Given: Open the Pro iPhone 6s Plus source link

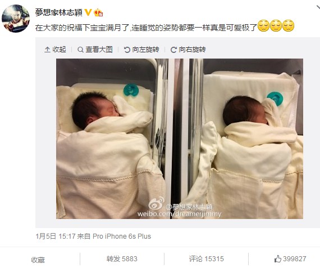Looking at the screenshot, I should click(x=122, y=236).
